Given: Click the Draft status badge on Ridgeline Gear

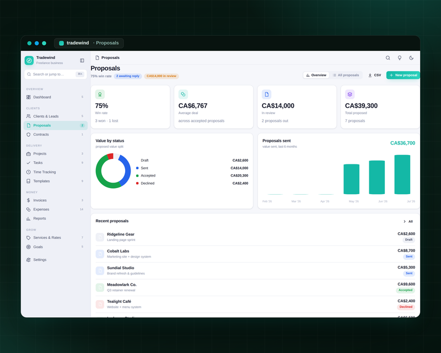Looking at the screenshot, I should pos(408,240).
